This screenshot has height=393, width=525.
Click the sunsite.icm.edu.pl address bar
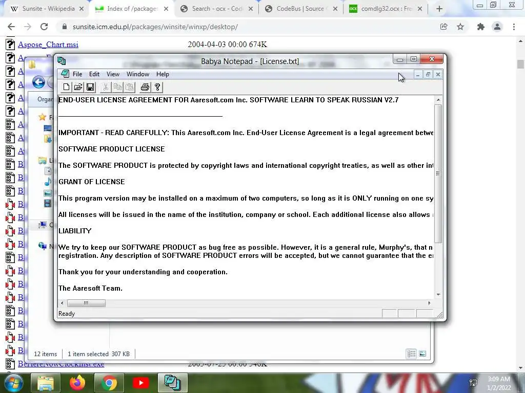click(248, 27)
